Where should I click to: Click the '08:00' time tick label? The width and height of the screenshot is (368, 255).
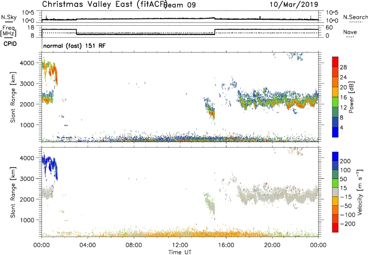134,245
